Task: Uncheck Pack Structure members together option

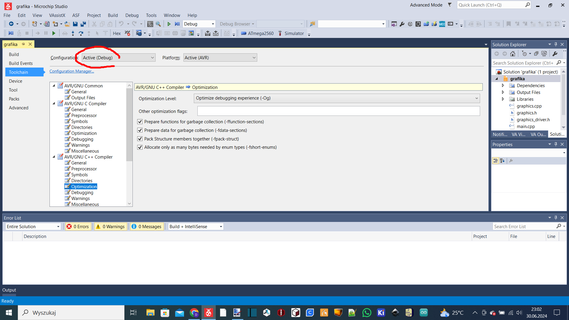Action: (140, 139)
